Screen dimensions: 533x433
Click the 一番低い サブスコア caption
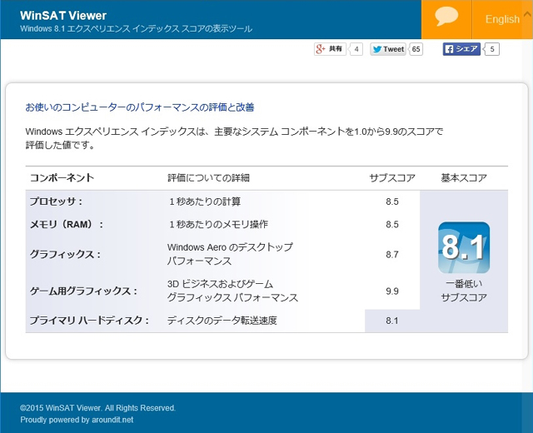point(464,291)
